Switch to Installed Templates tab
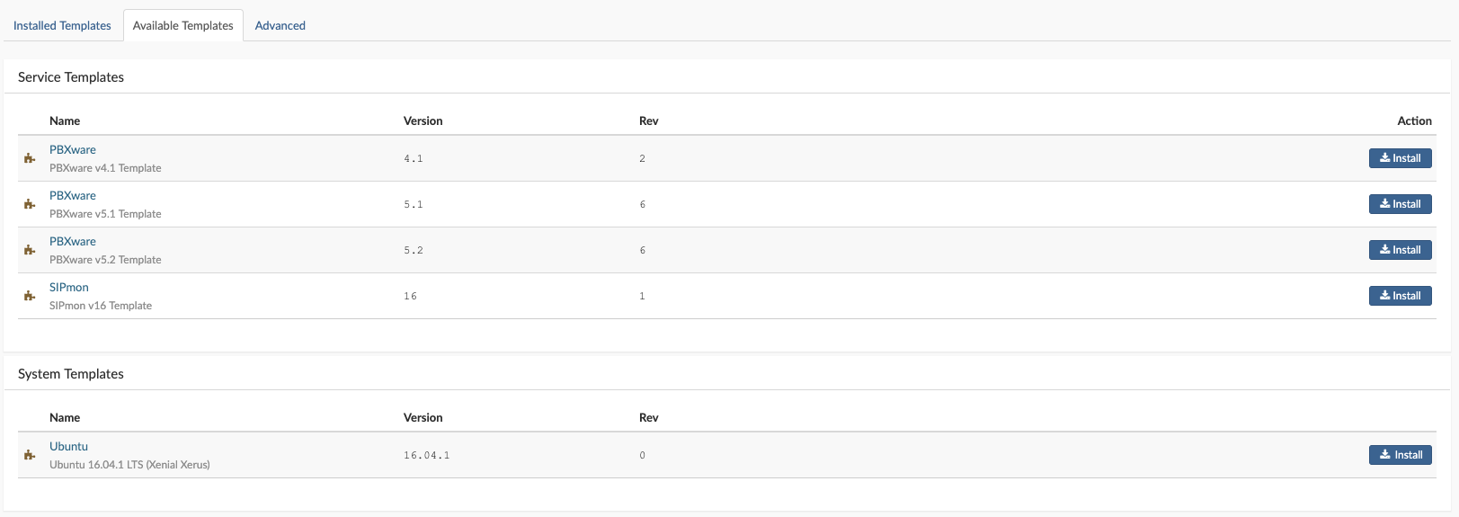Image resolution: width=1459 pixels, height=517 pixels. coord(62,25)
